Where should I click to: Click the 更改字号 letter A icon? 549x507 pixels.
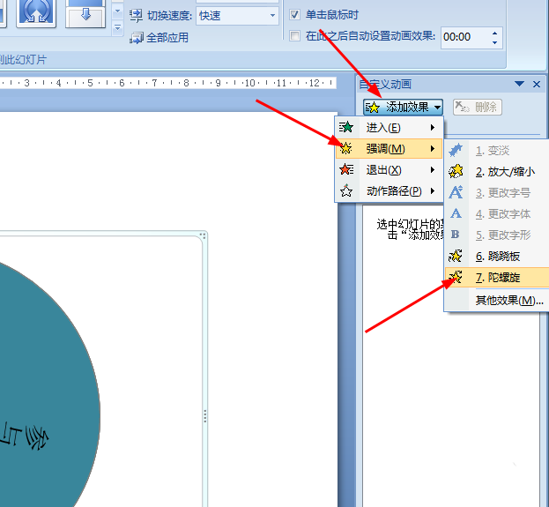pyautogui.click(x=456, y=192)
